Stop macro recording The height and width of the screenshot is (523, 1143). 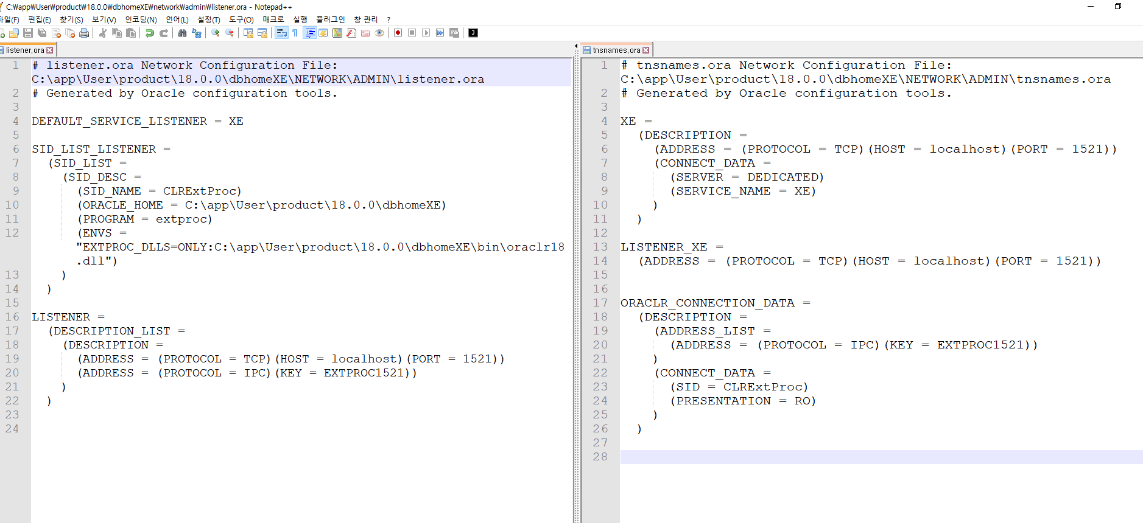click(412, 33)
